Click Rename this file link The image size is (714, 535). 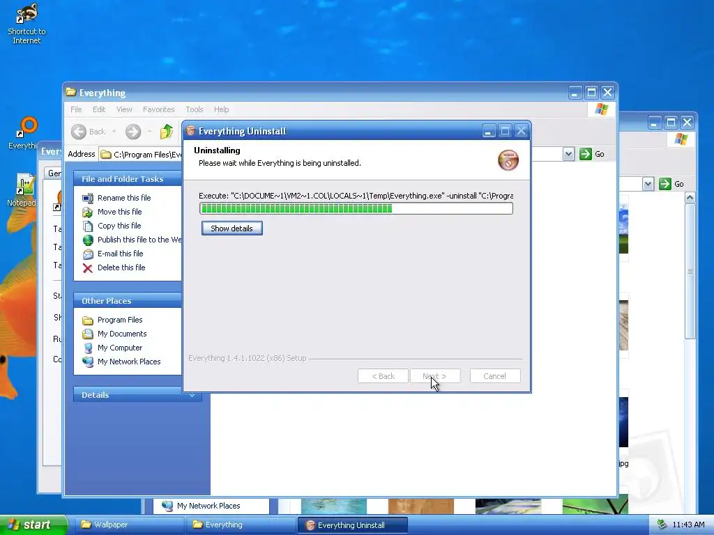point(124,198)
